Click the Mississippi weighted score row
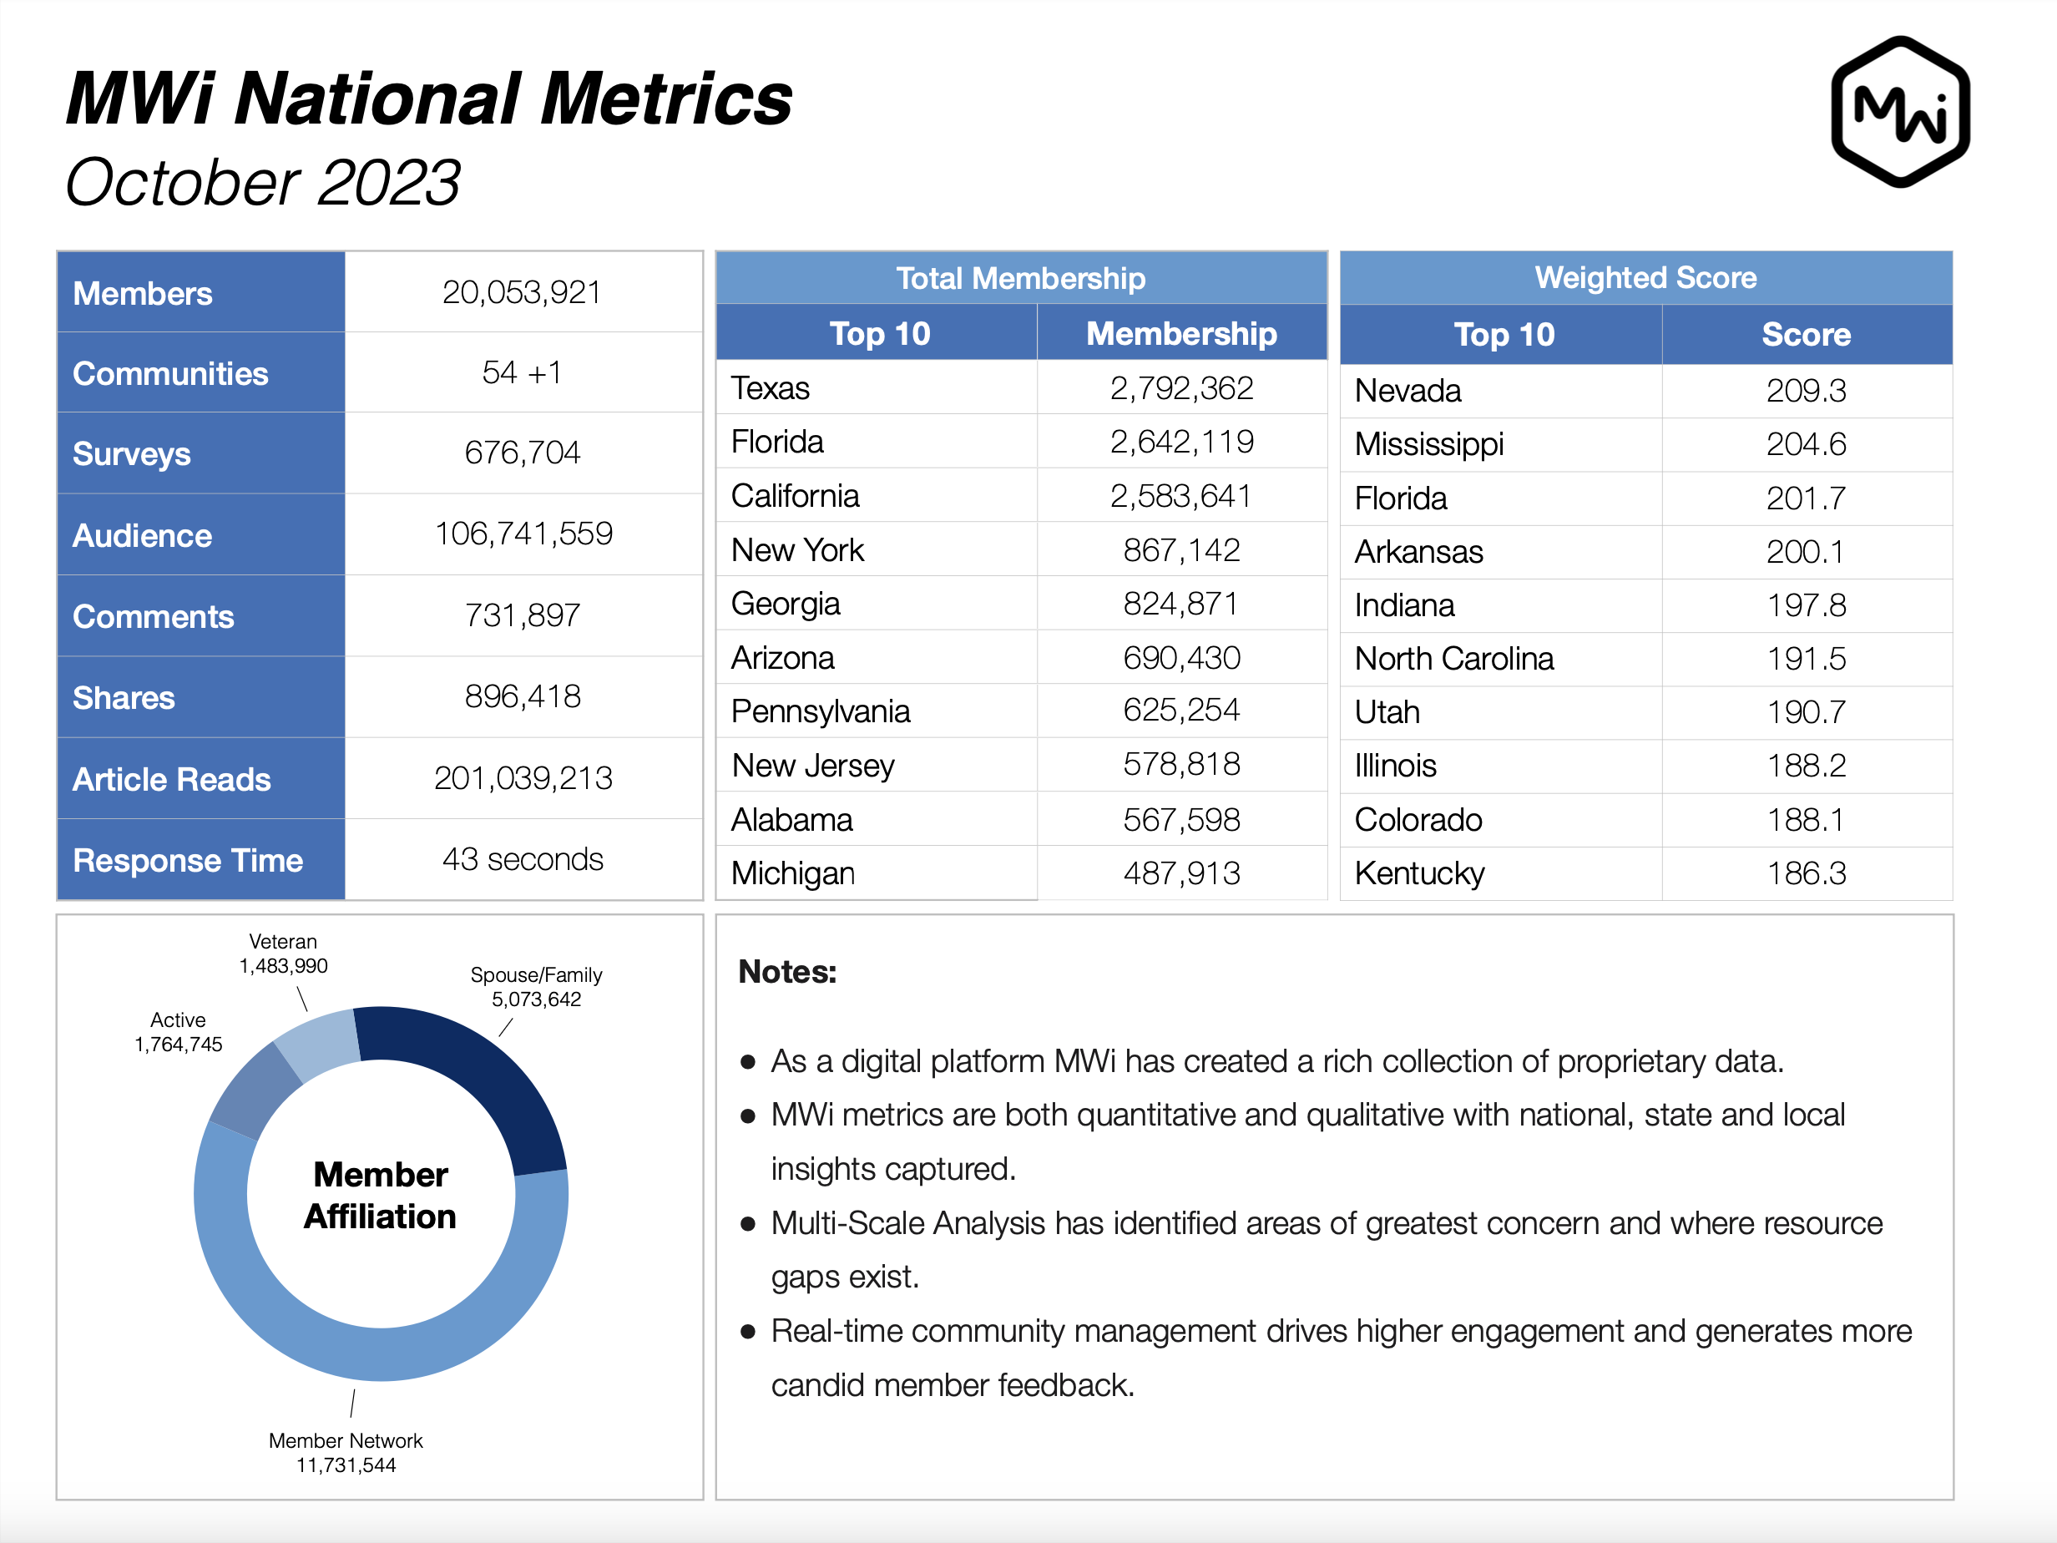This screenshot has height=1543, width=2057. tap(1646, 444)
